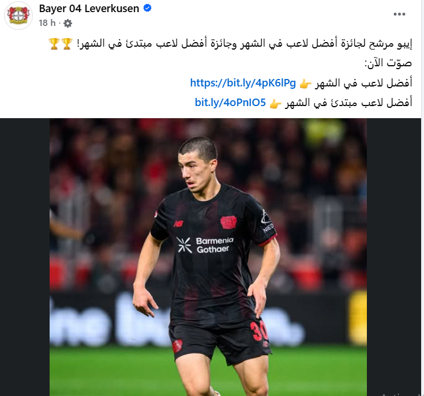Open the 18 h post timestamp
The width and height of the screenshot is (424, 396).
pyautogui.click(x=47, y=23)
